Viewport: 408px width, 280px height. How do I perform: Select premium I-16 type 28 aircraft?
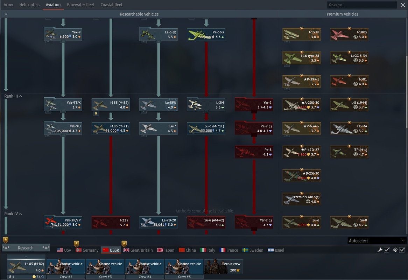coord(302,58)
